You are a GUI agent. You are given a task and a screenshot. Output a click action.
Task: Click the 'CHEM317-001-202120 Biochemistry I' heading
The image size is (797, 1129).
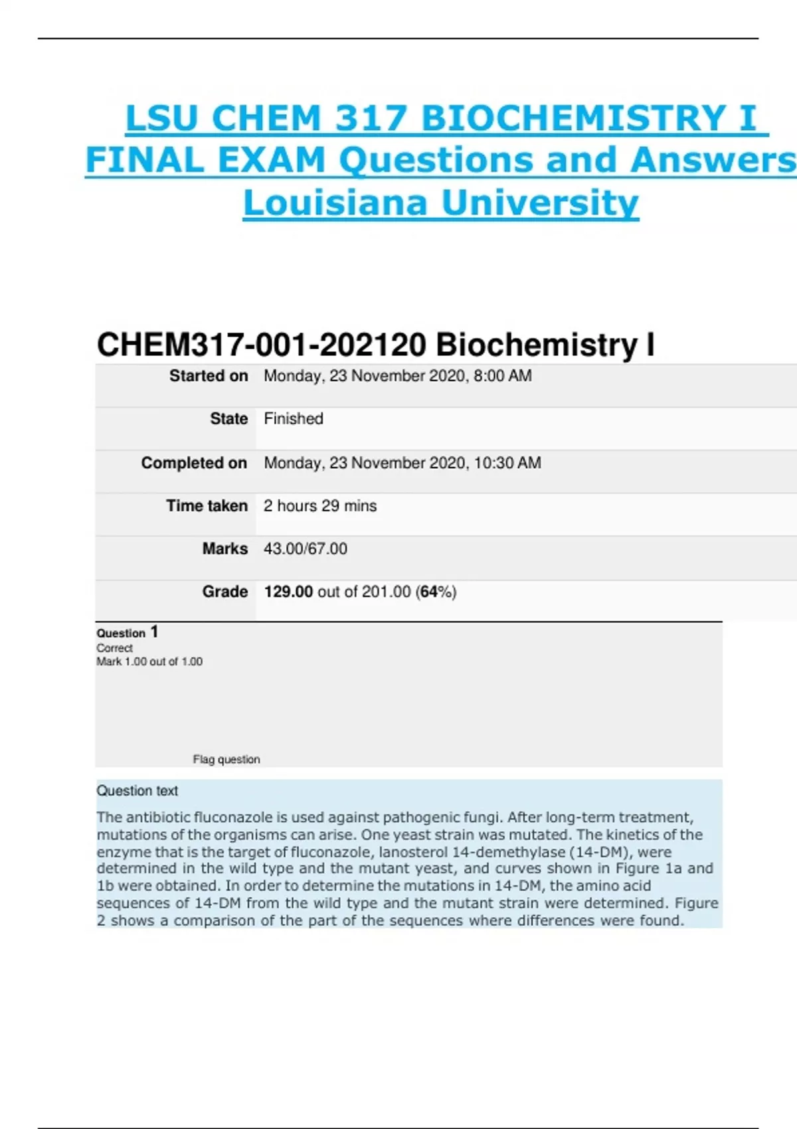click(x=376, y=345)
